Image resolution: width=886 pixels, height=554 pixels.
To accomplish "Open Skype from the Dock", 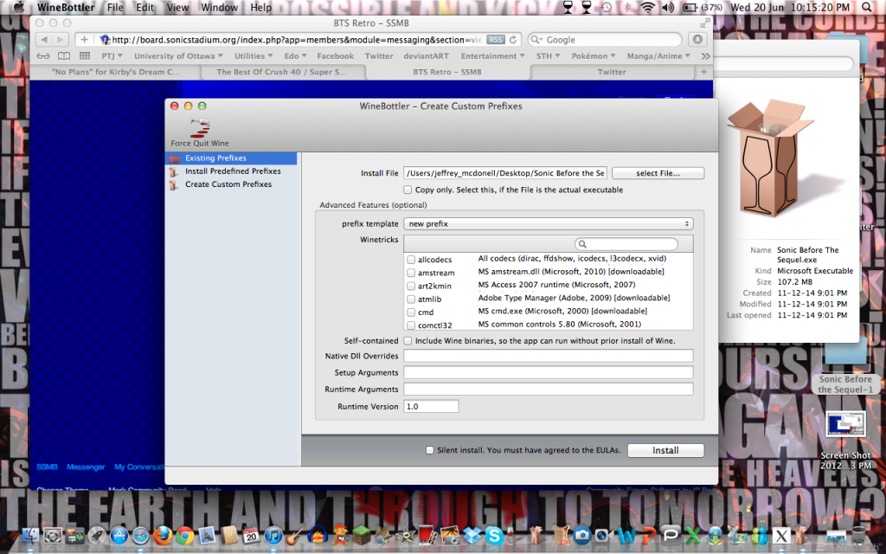I will click(x=494, y=535).
